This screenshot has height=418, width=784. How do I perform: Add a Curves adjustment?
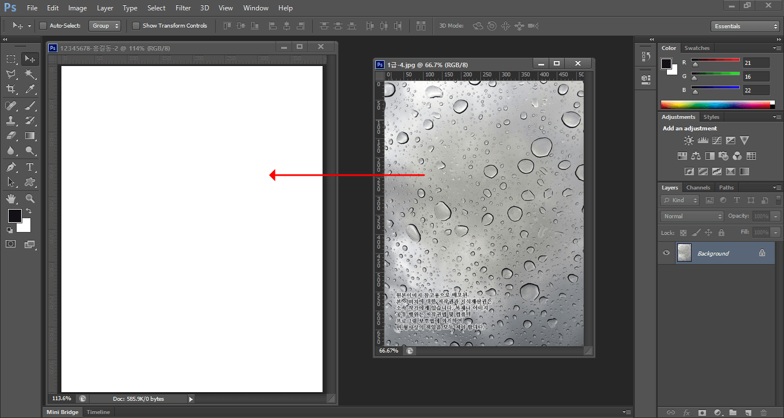click(717, 140)
